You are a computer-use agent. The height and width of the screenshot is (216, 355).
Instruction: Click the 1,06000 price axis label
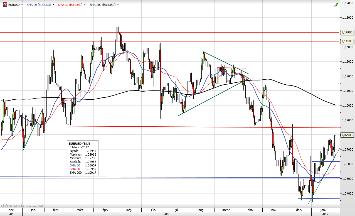click(x=348, y=164)
